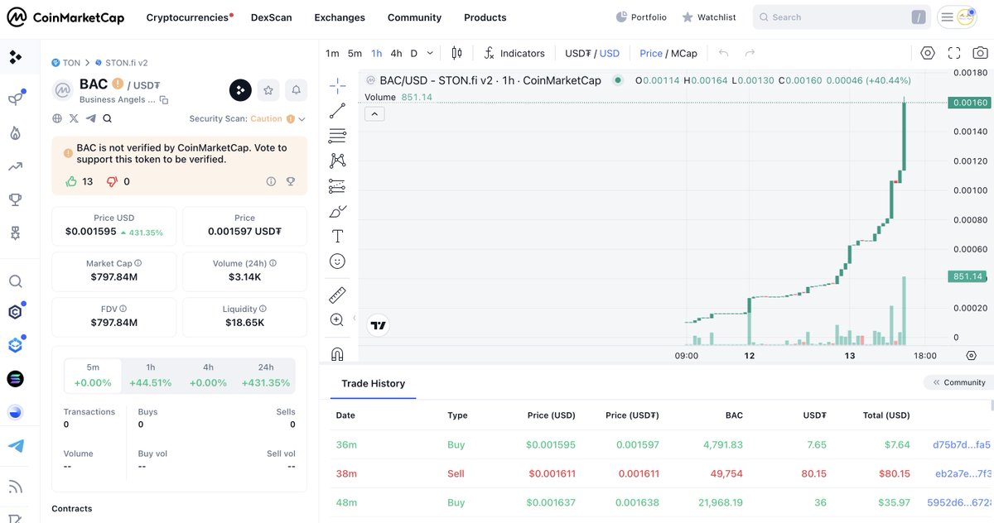Activate the zoom in tool
Image resolution: width=994 pixels, height=523 pixels.
[x=337, y=319]
